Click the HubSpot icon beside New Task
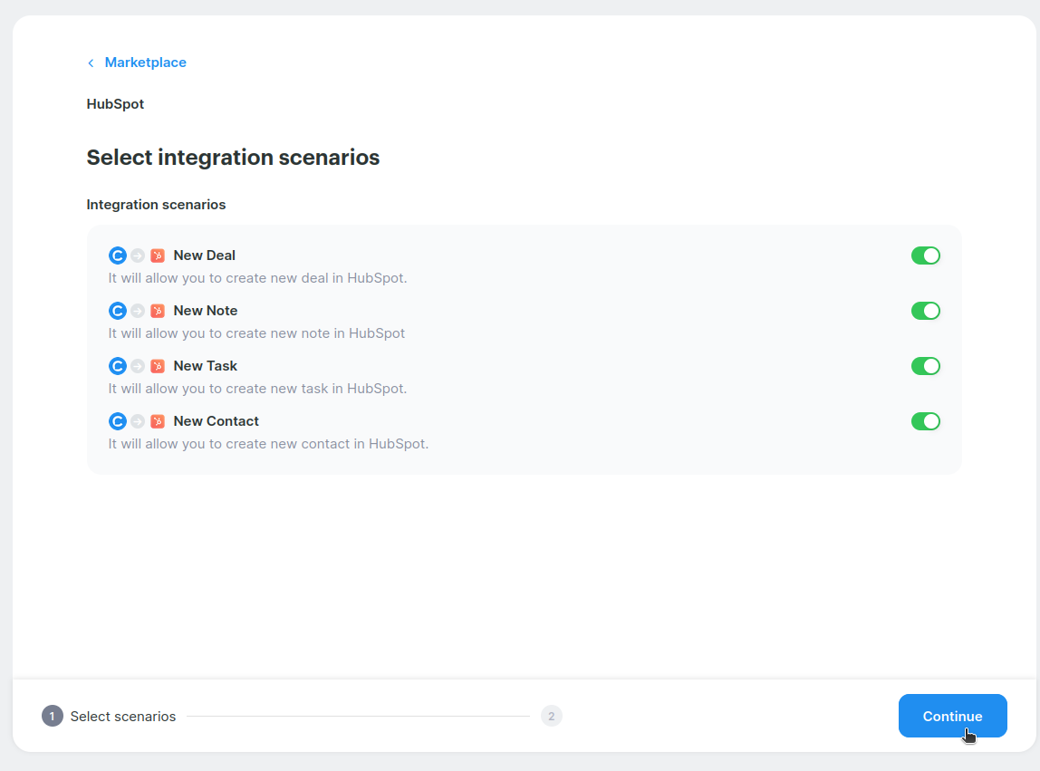The height and width of the screenshot is (771, 1040). (x=158, y=366)
